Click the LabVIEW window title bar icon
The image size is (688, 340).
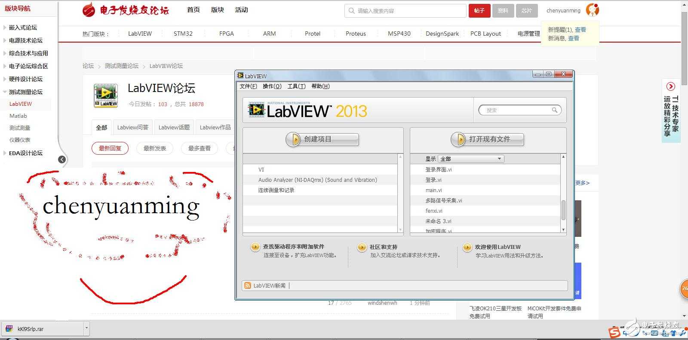pos(240,76)
